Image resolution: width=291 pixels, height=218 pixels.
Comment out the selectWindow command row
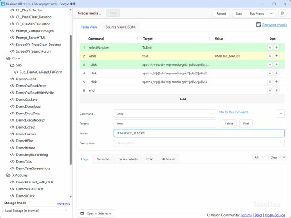270,47
